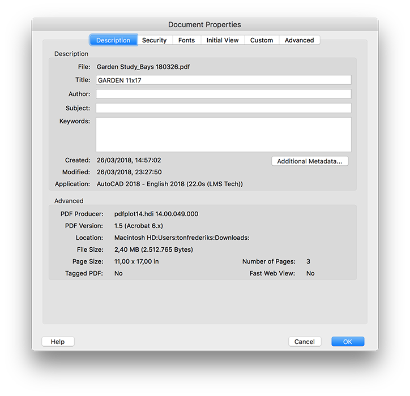Screen dimensions: 410x396
Task: Select file size 2,40 MB value
Action: pos(153,249)
